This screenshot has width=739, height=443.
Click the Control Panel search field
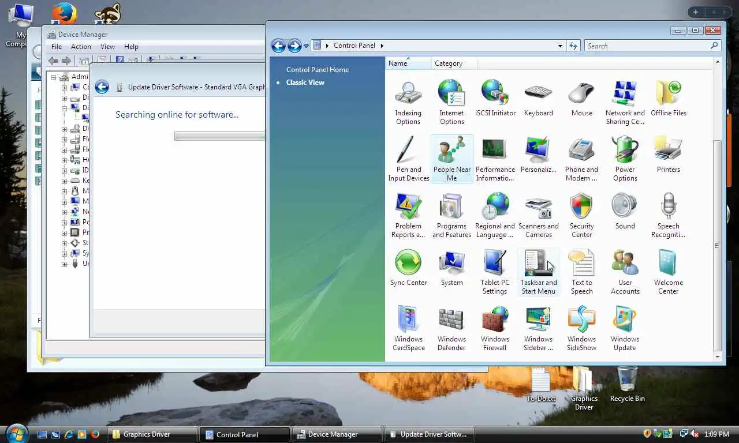click(647, 46)
